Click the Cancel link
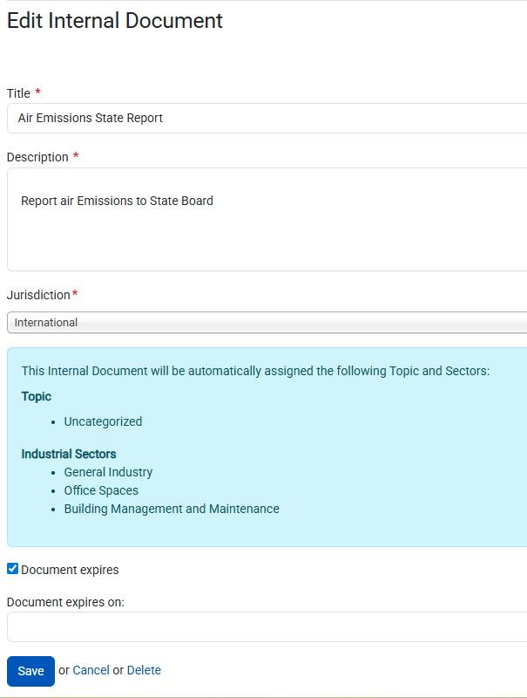This screenshot has height=698, width=527. click(91, 670)
